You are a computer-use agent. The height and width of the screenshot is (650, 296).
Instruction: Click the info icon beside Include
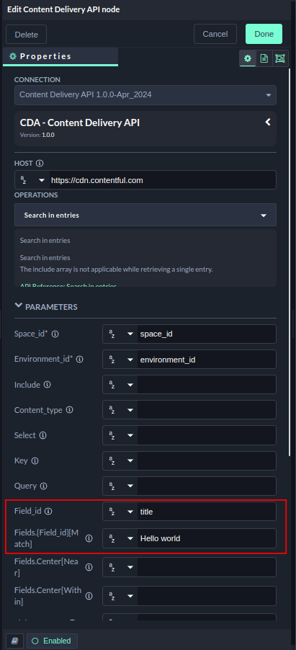48,385
